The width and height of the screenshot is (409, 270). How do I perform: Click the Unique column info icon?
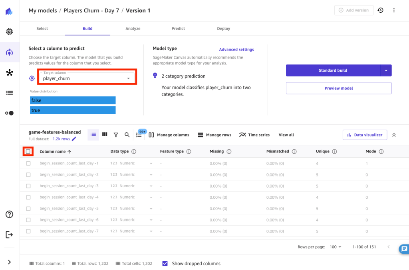tap(334, 151)
